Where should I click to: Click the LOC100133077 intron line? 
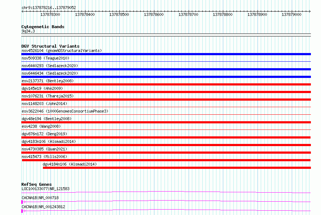tap(166, 192)
